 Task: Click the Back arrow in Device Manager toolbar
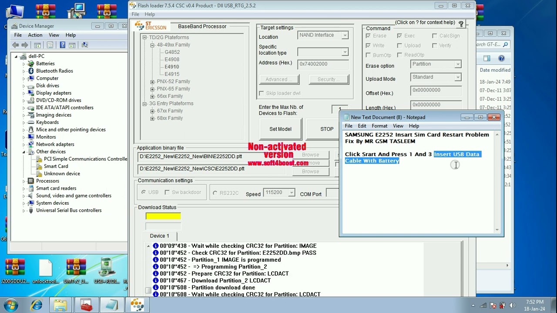pyautogui.click(x=16, y=45)
